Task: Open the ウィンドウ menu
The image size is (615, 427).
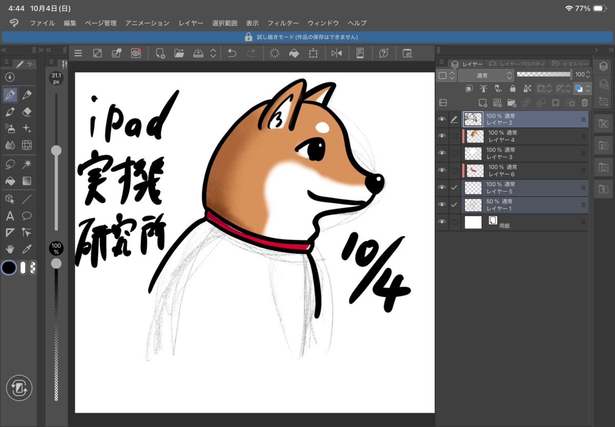Action: click(x=323, y=23)
